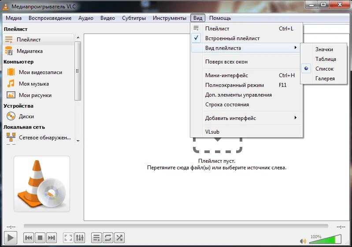The height and width of the screenshot is (247, 352).
Task: Toggle Доп. элементы управления option
Action: pyautogui.click(x=247, y=95)
